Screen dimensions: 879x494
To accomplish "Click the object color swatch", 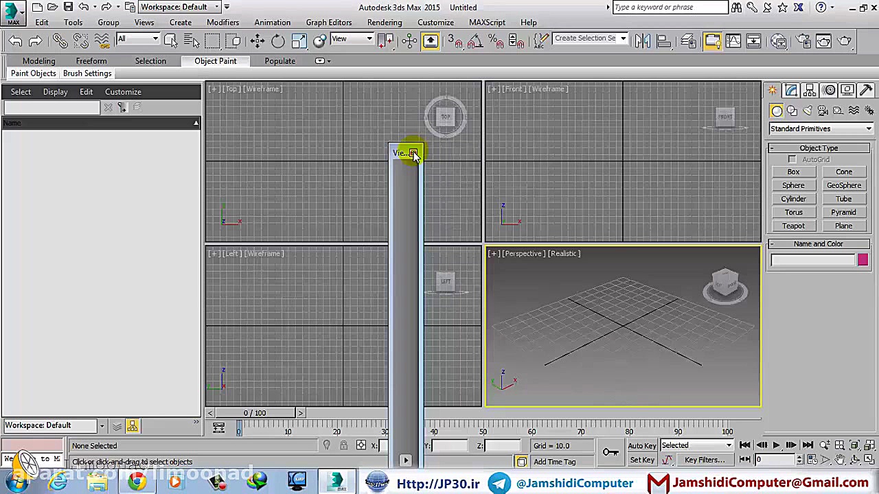I will coord(863,259).
